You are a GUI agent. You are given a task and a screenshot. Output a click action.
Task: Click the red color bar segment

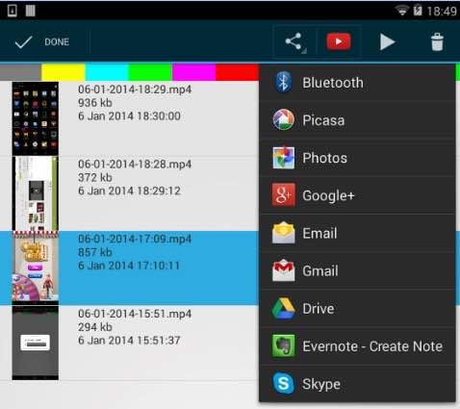click(237, 72)
